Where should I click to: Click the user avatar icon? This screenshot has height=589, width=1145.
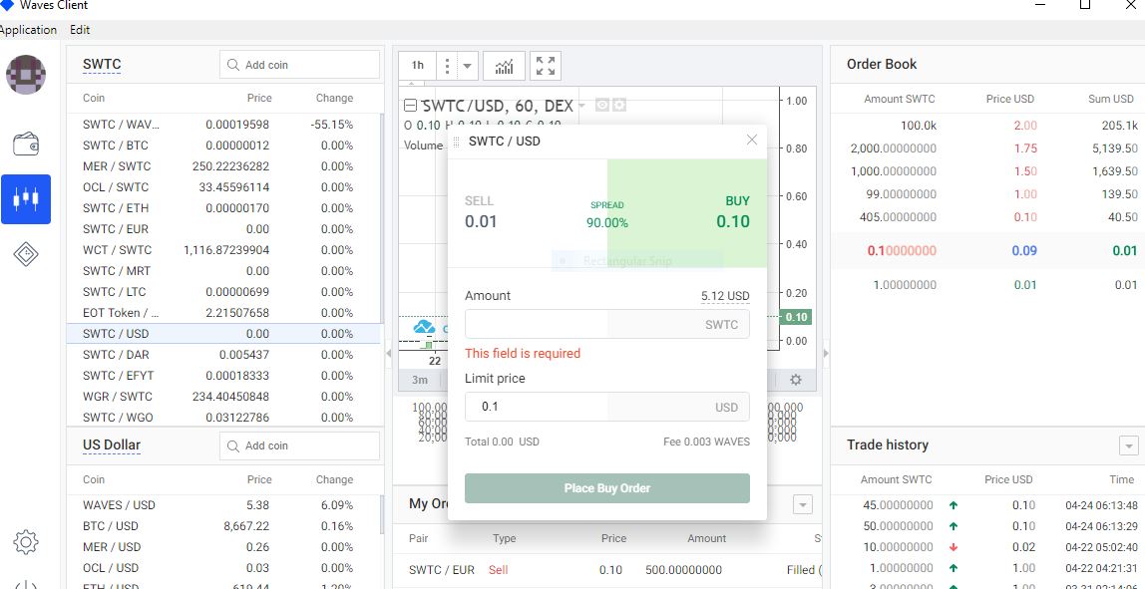pyautogui.click(x=26, y=75)
